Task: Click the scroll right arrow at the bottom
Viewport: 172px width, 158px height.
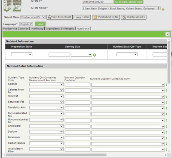Action: coord(165,155)
